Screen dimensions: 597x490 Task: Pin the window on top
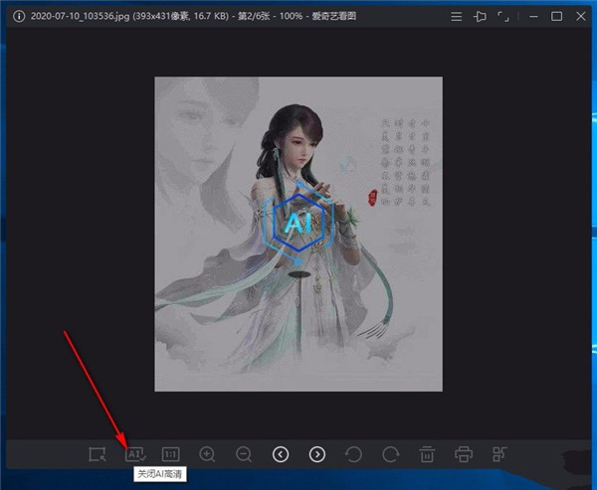coord(481,16)
